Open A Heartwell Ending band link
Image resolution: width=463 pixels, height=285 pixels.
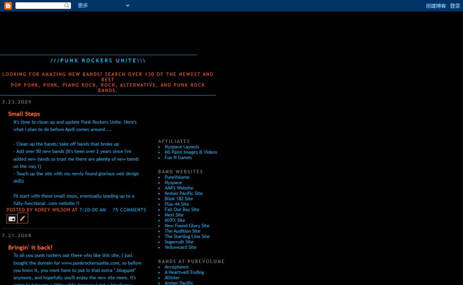pos(184,272)
